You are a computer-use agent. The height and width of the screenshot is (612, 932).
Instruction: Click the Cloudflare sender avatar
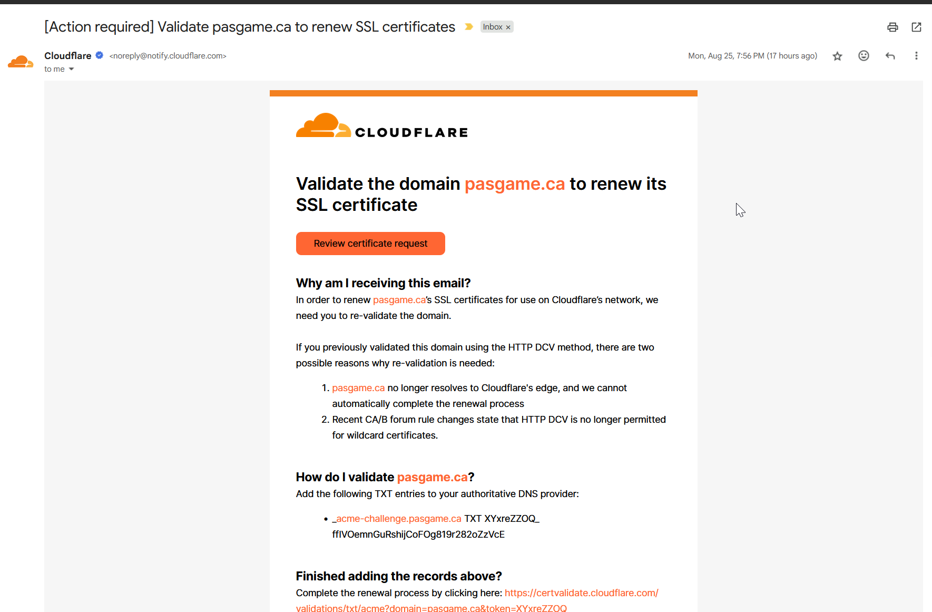[21, 62]
